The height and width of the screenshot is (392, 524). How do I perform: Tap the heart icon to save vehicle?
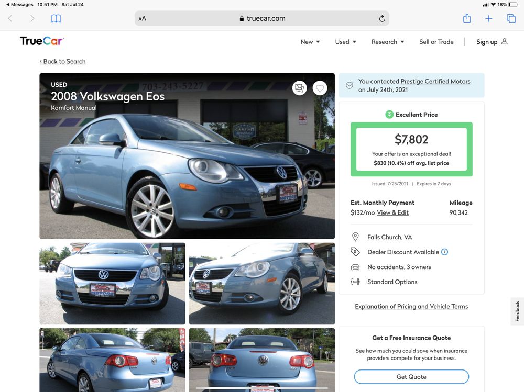point(320,88)
